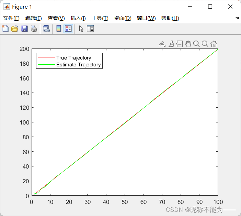The height and width of the screenshot is (216, 241).
Task: Restore view with the home icon
Action: pyautogui.click(x=214, y=44)
